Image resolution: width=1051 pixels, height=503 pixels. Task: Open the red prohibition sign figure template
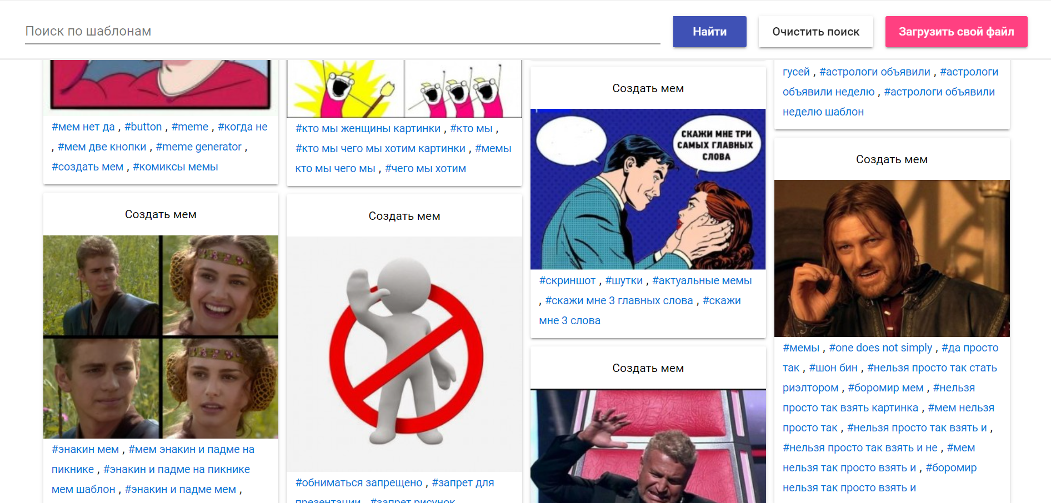404,354
